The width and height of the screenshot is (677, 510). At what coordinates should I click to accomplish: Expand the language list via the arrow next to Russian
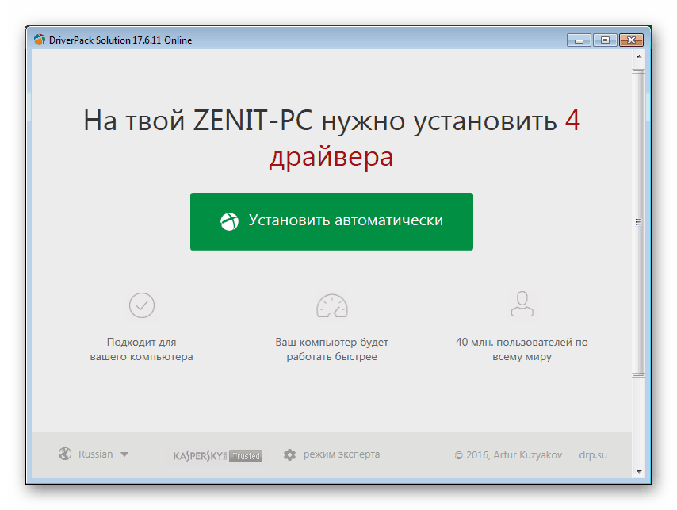[125, 454]
